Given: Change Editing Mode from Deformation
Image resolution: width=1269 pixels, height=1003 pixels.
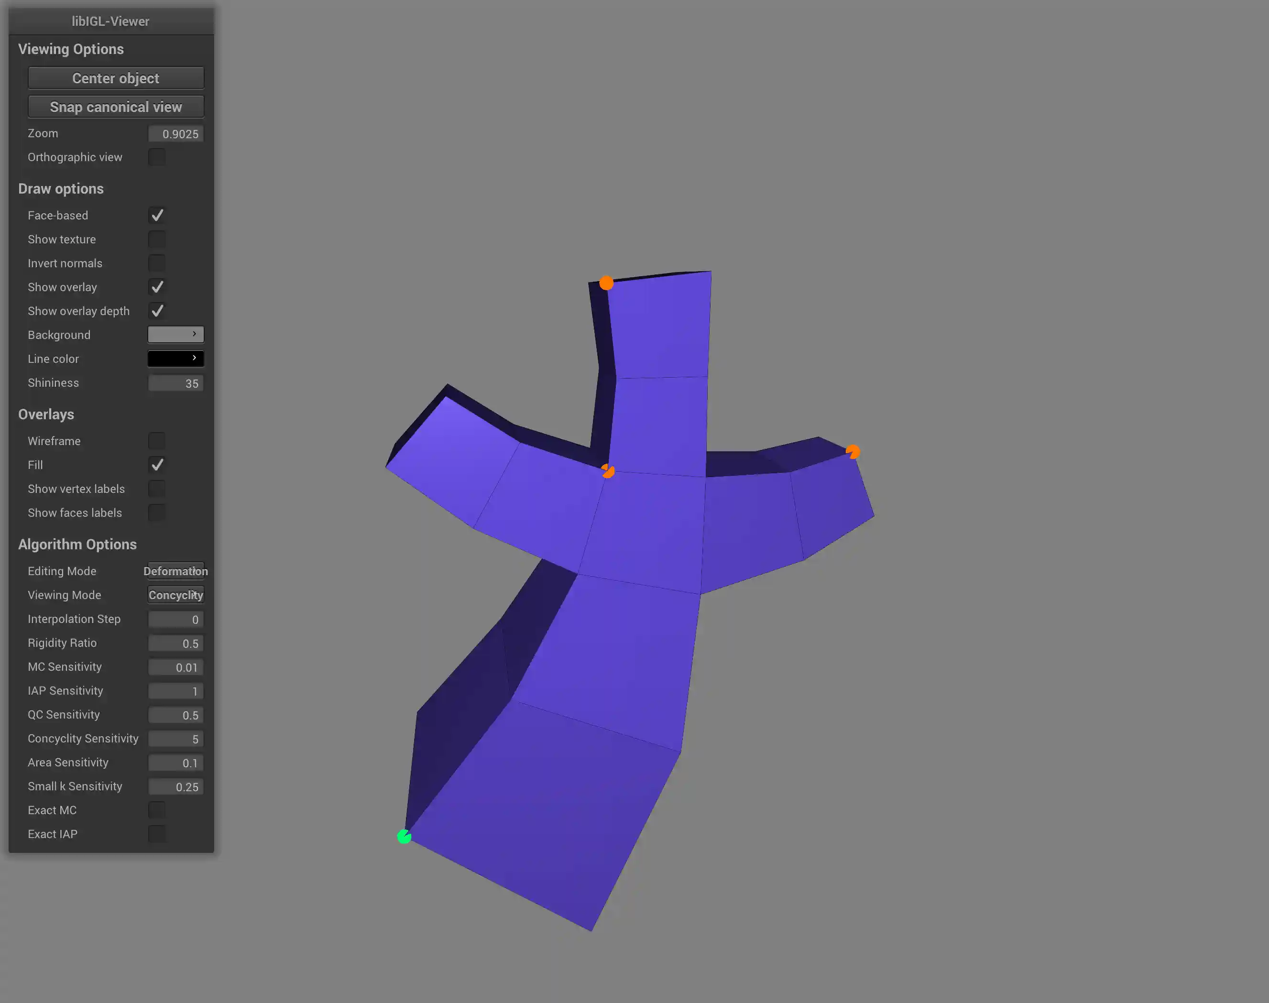Looking at the screenshot, I should pos(175,571).
